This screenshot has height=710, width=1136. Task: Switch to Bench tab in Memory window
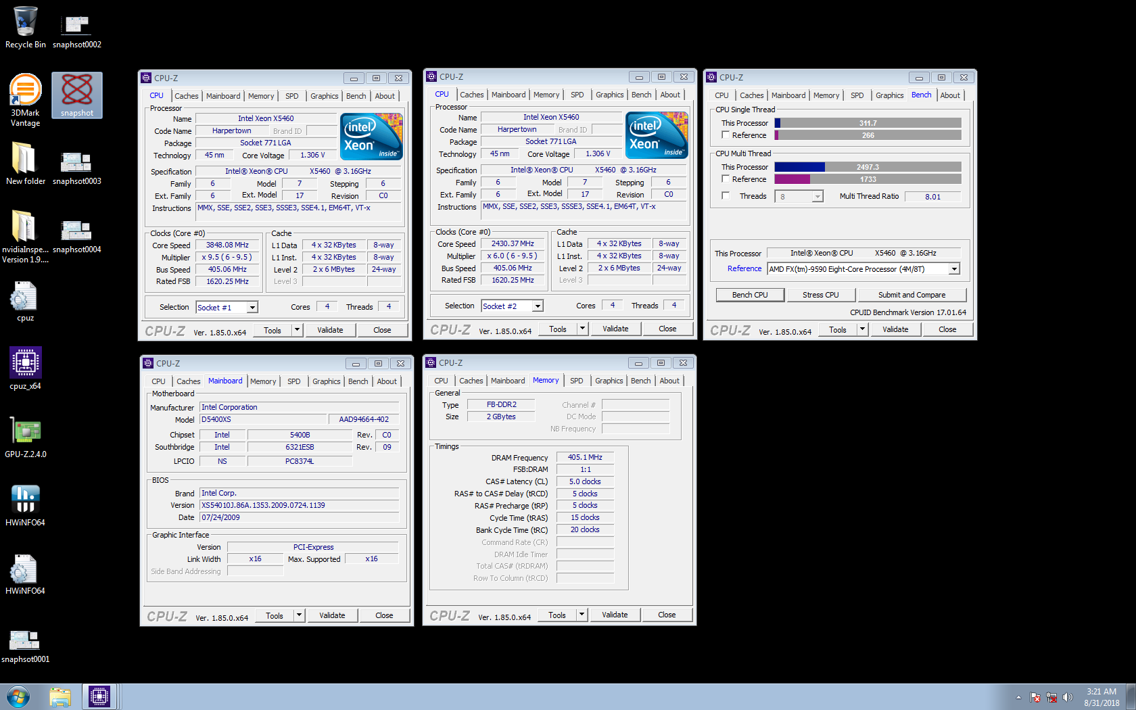click(x=640, y=381)
